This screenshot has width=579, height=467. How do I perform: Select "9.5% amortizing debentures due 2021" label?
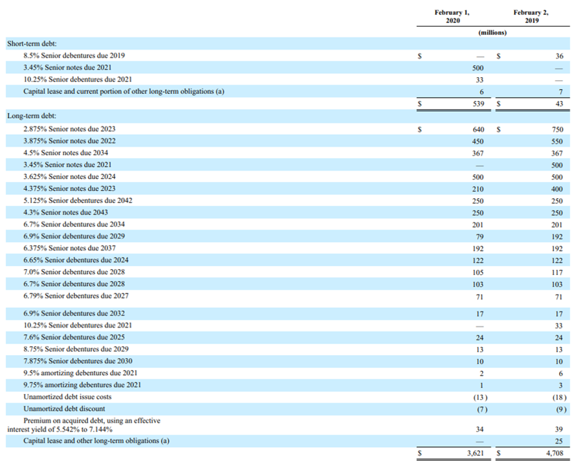coord(80,372)
